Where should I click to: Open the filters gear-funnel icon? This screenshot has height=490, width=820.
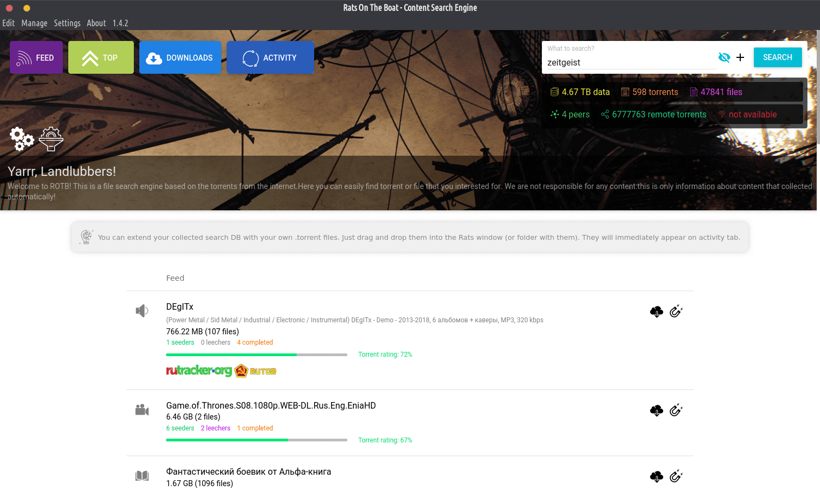51,139
